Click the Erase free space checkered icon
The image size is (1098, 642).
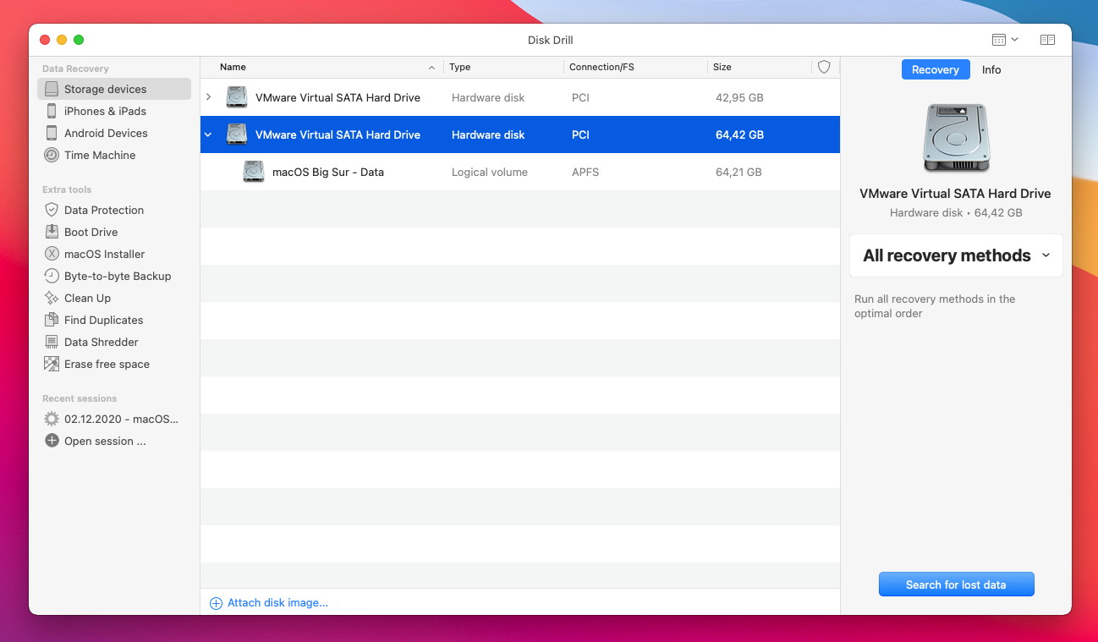pos(52,364)
